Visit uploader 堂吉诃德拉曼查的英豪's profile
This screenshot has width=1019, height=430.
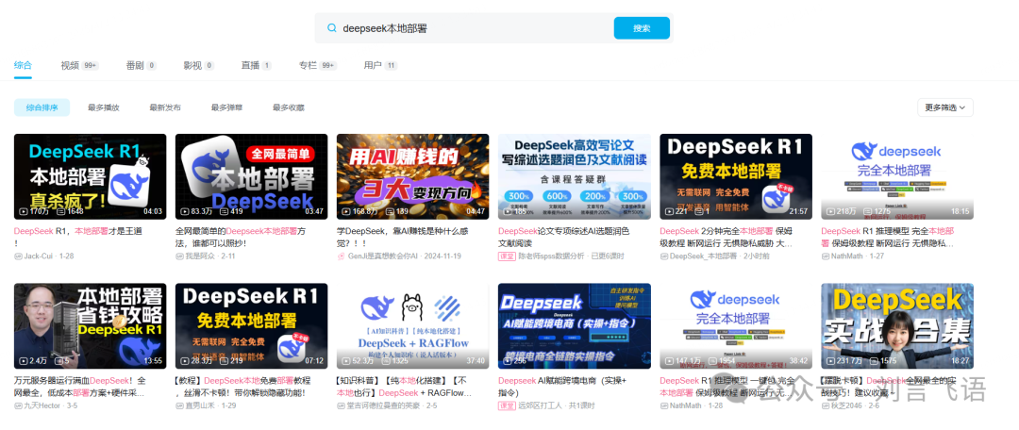[x=383, y=405]
